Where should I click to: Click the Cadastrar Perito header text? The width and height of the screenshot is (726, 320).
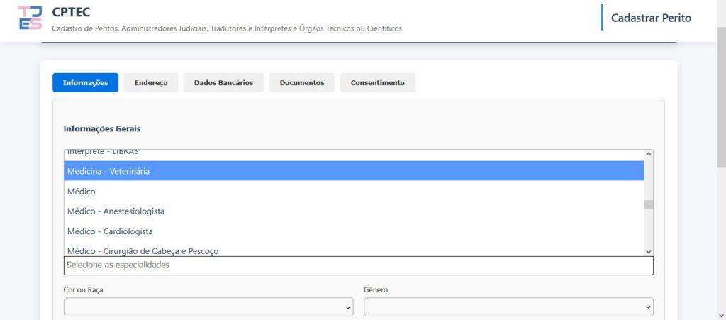click(650, 18)
